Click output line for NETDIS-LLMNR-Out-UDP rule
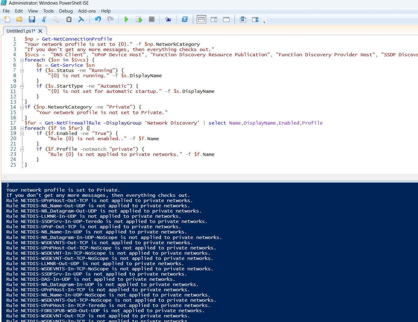 (x=95, y=264)
